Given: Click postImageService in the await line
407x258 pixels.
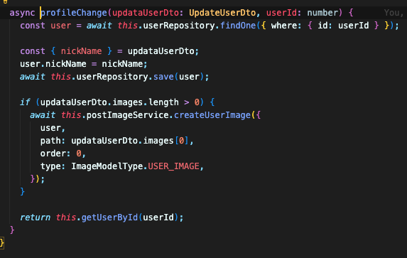Looking at the screenshot, I should click(127, 115).
